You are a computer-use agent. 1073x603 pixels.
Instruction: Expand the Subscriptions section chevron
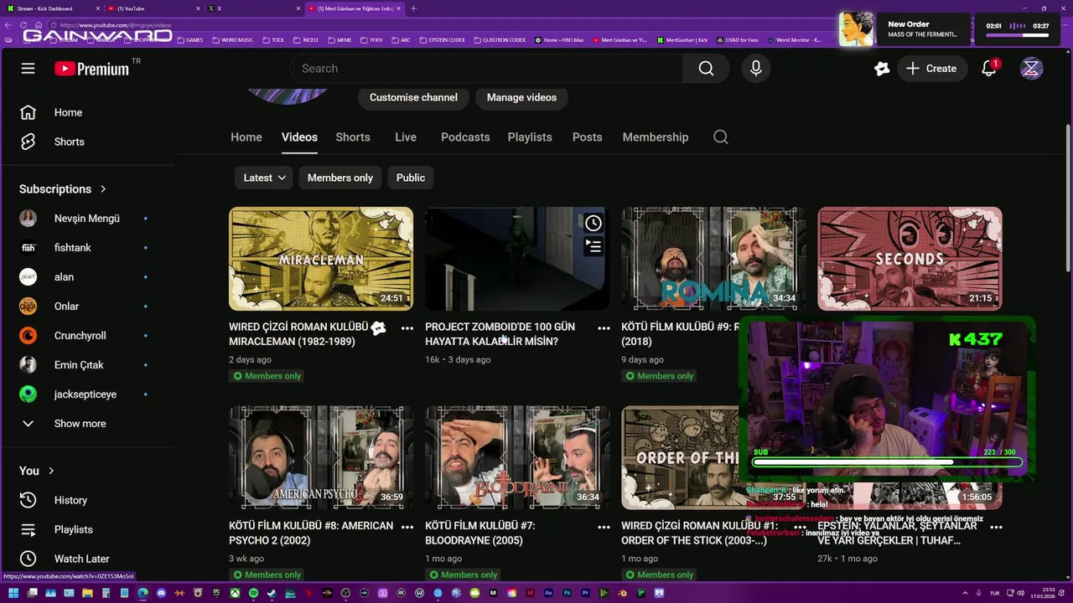pyautogui.click(x=103, y=189)
